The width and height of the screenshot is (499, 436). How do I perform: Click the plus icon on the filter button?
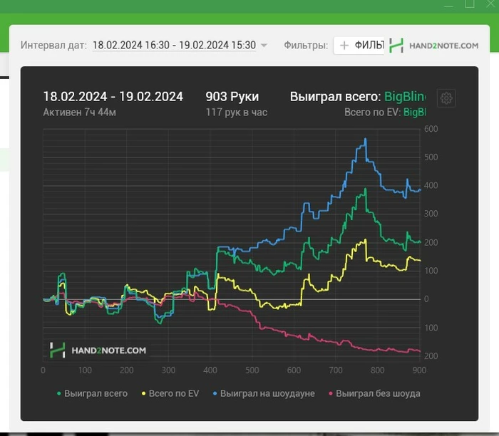pos(344,46)
